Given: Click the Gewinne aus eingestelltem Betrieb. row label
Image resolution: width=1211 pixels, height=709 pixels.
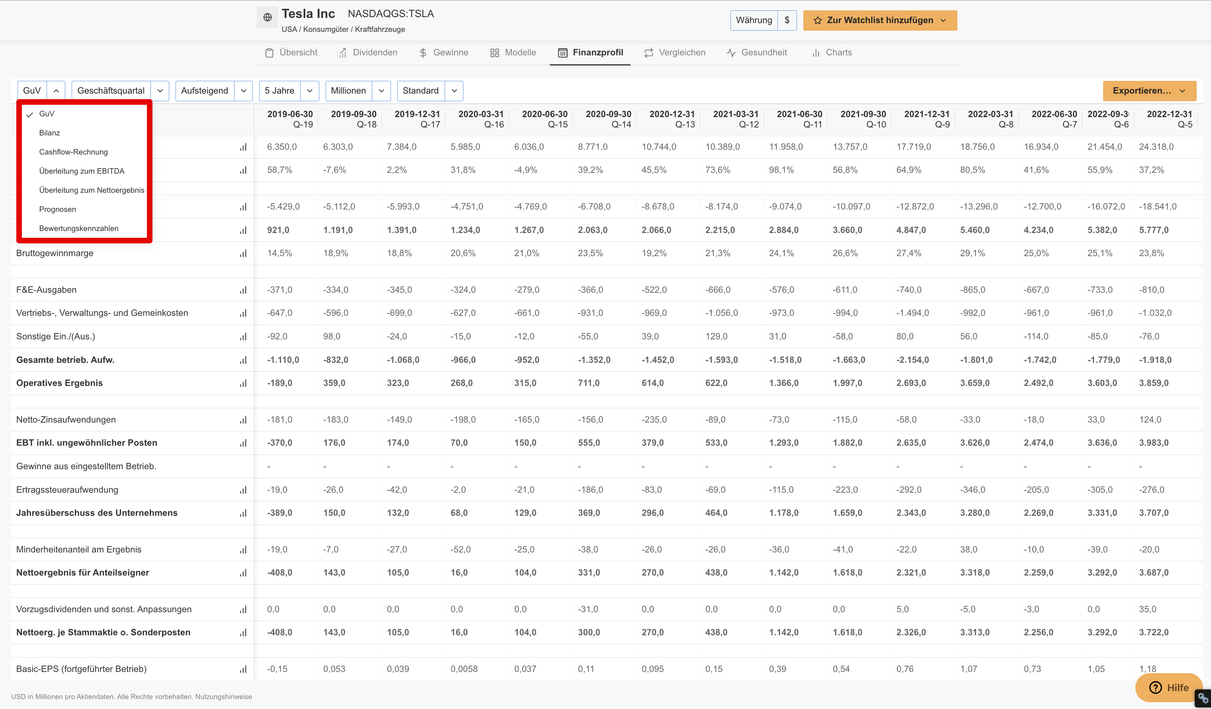Looking at the screenshot, I should point(86,466).
